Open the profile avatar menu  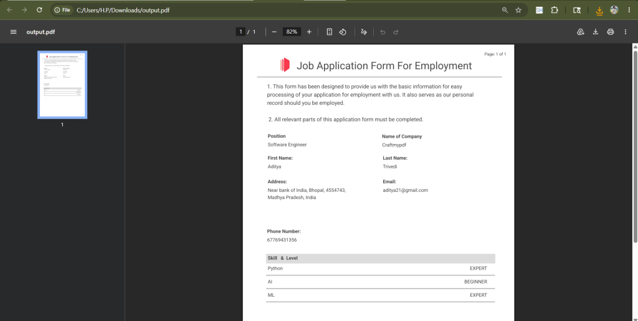[x=614, y=10]
